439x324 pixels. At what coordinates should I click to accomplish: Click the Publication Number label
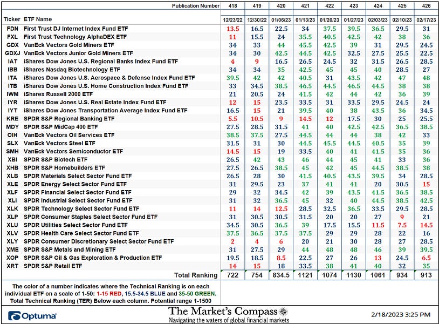pos(195,5)
